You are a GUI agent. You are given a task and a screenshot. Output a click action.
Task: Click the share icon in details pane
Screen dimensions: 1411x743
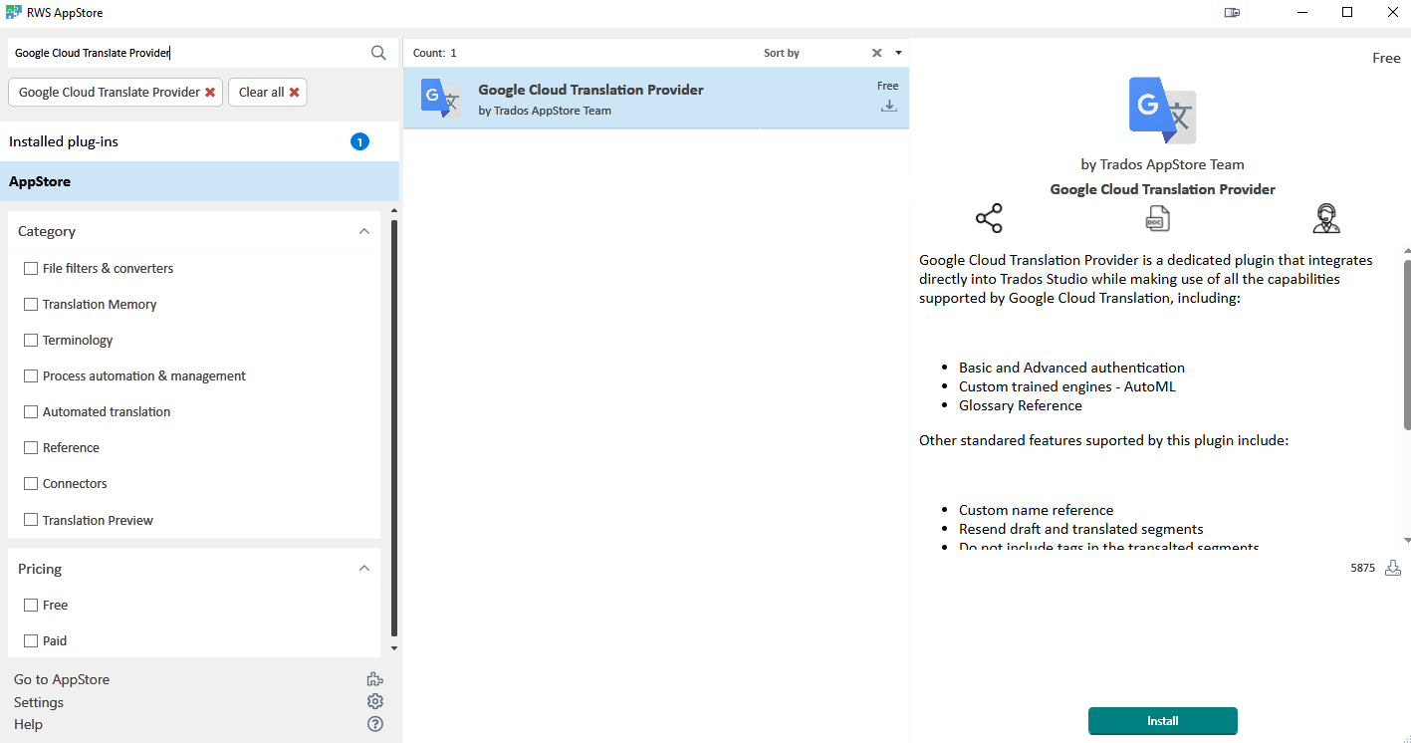tap(989, 219)
